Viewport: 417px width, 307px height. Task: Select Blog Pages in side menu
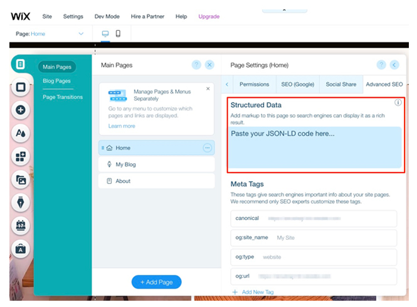tap(56, 81)
